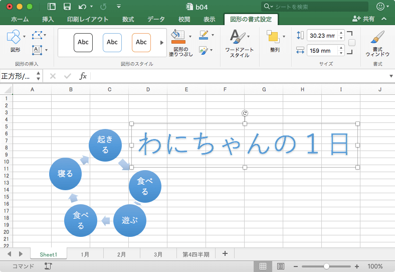Open the shape effects dropdown arrow
This screenshot has width=395, height=272.
(x=211, y=50)
